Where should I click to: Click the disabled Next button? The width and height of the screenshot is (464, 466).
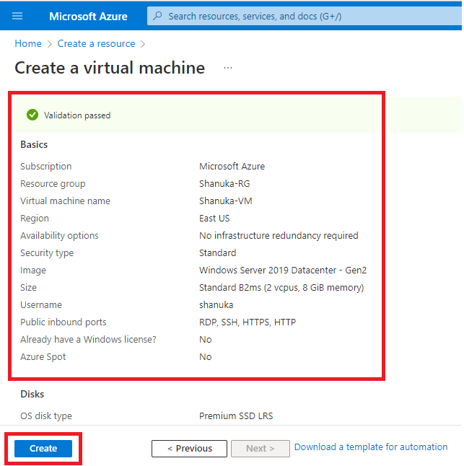[x=261, y=449]
